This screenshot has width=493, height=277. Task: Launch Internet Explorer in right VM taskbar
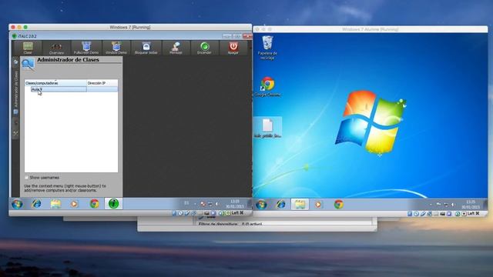point(280,205)
